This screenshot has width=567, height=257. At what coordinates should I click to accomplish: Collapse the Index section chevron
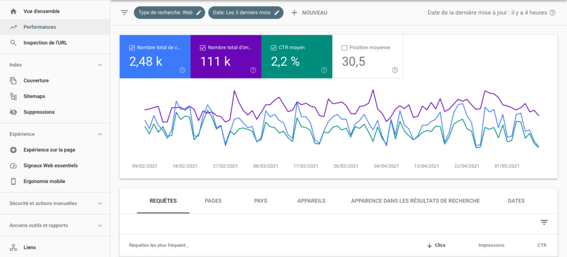pos(100,65)
